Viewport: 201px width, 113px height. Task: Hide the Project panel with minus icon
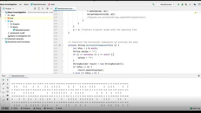tap(51, 8)
